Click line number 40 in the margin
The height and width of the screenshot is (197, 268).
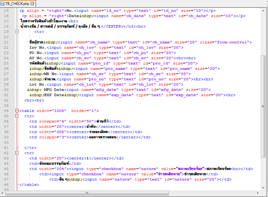[x=6, y=142]
